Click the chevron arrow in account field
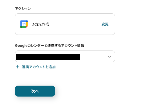Viewport: 158px width, 107px height. (109, 57)
